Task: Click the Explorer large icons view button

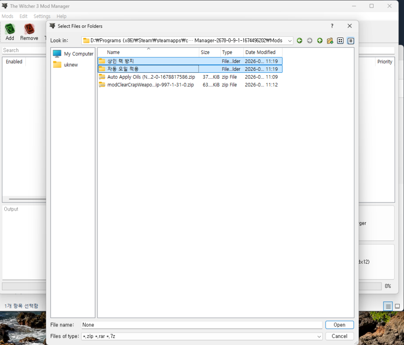Action: coord(397,306)
